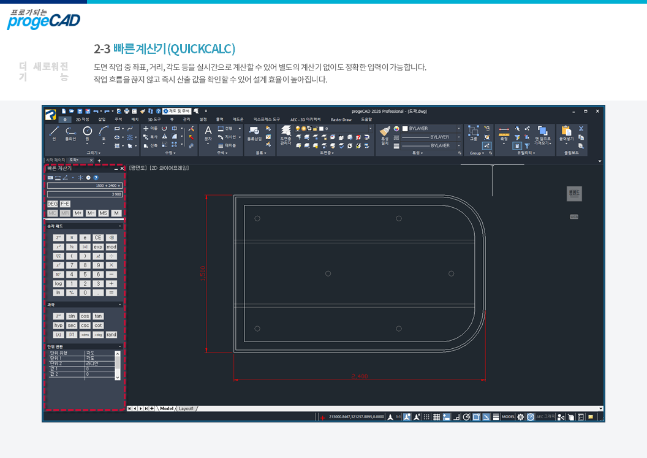Screen dimensions: 647x458
Task: Toggle the lineweight display in status bar
Action: 496,417
